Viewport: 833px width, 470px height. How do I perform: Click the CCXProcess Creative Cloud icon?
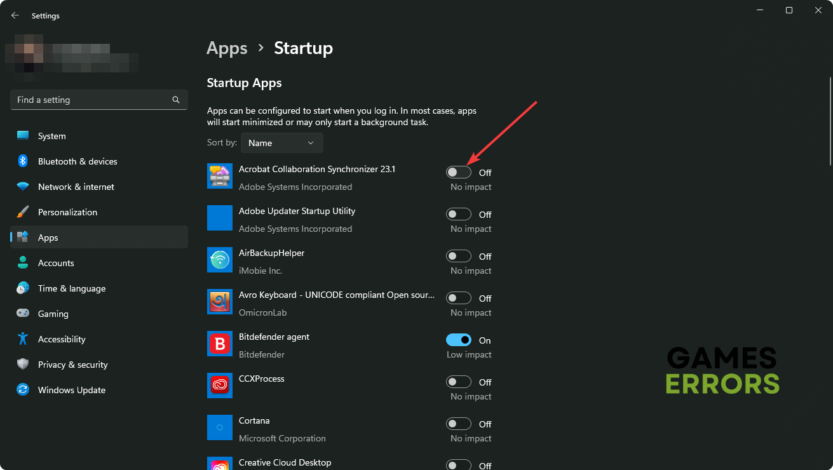pyautogui.click(x=220, y=386)
